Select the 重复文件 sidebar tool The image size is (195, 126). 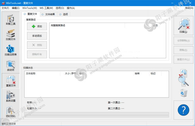point(11,81)
